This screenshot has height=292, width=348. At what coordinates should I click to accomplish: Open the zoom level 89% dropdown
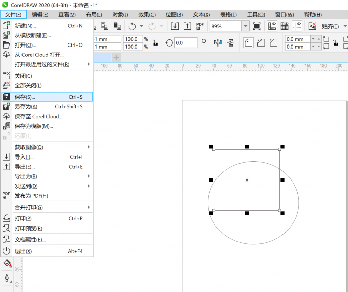click(x=245, y=26)
